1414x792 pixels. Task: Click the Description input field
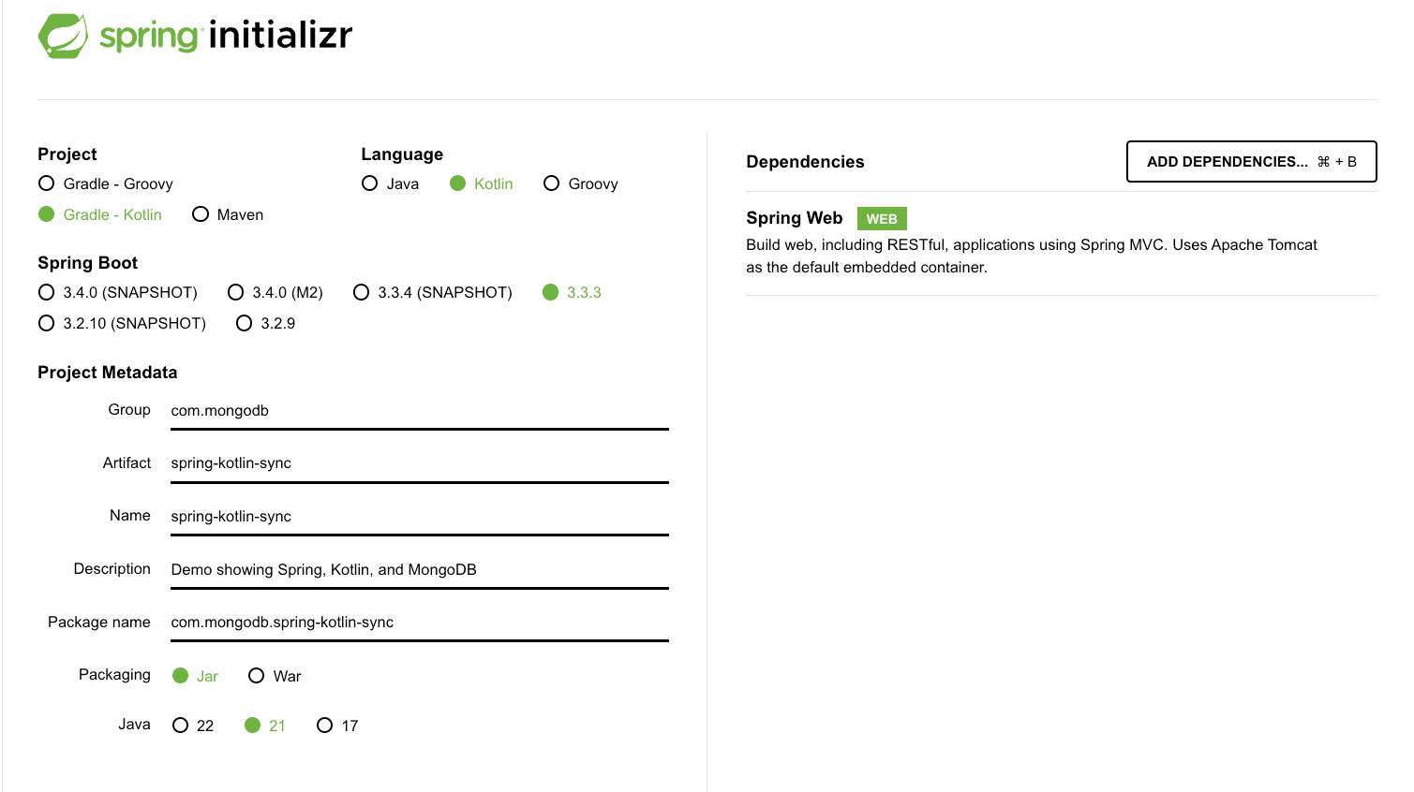(419, 569)
